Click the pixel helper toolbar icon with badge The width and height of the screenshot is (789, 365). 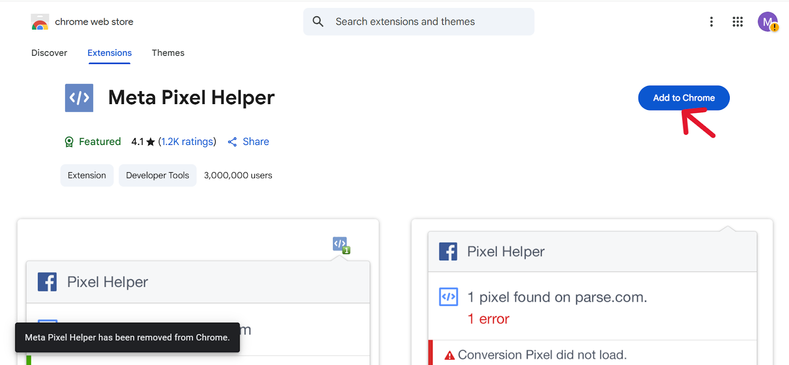pyautogui.click(x=341, y=245)
